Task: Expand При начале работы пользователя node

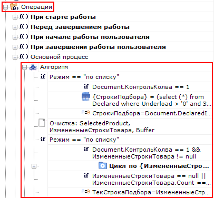Action: point(15,37)
